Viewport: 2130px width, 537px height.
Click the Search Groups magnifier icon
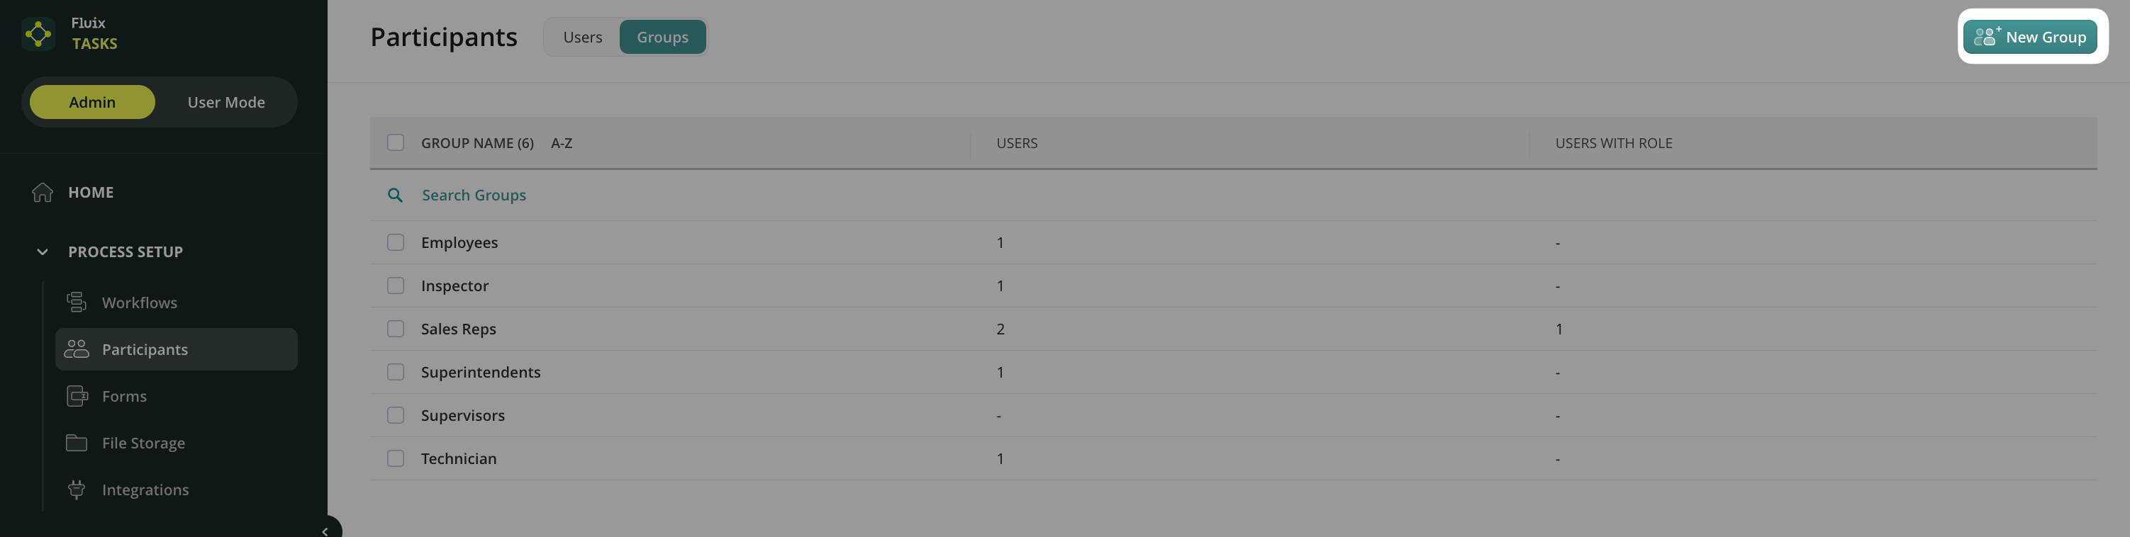click(x=395, y=195)
